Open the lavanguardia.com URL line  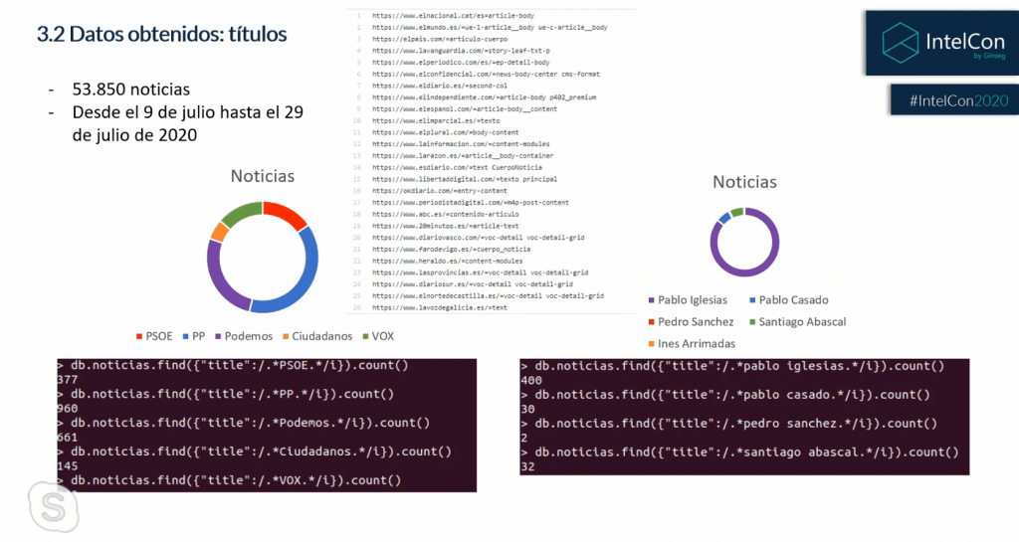[461, 51]
